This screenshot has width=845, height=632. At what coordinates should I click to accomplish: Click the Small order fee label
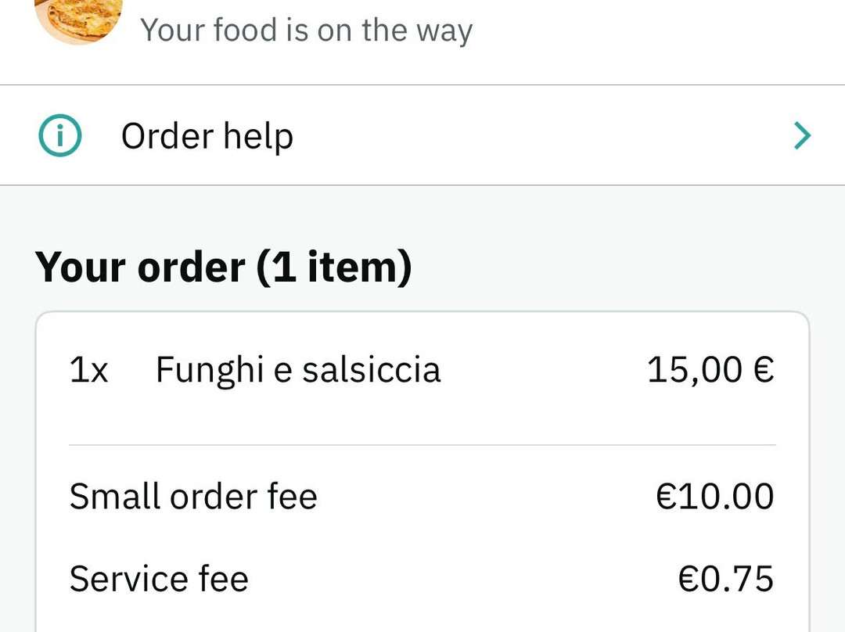193,497
